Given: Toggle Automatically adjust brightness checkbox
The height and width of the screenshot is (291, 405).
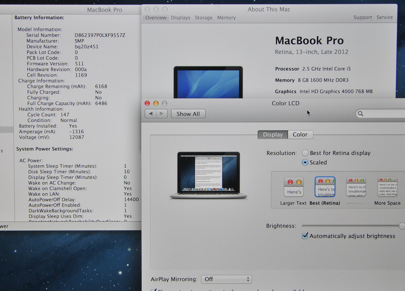Looking at the screenshot, I should pos(305,236).
